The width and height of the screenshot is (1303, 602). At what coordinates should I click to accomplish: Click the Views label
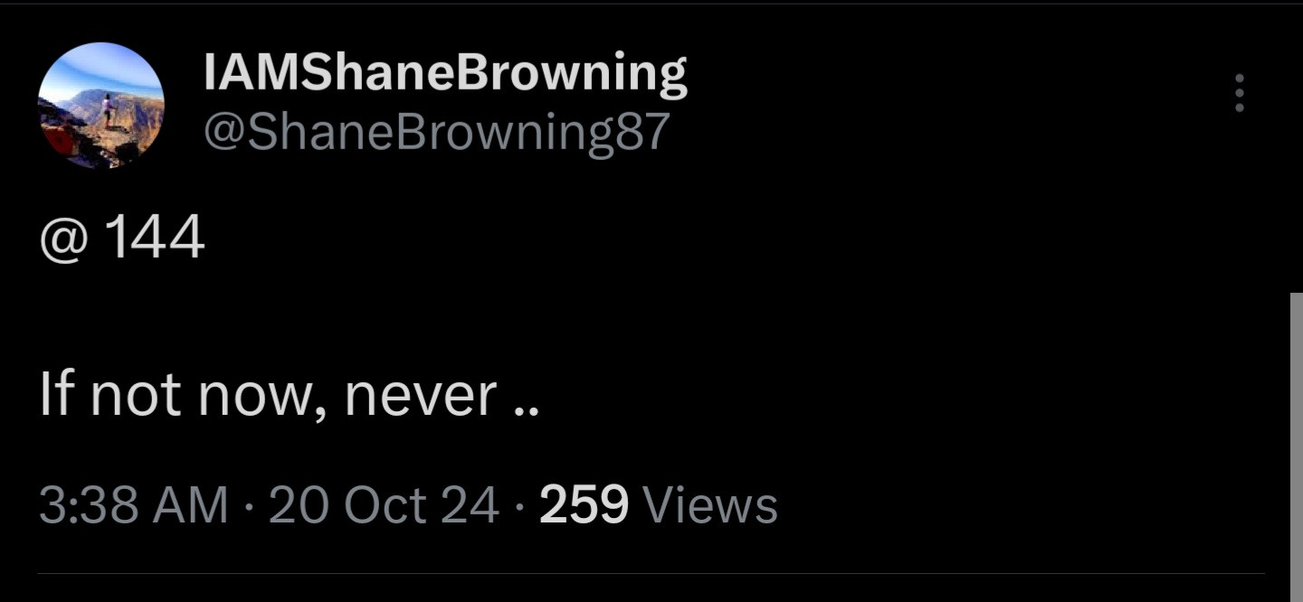tap(709, 504)
